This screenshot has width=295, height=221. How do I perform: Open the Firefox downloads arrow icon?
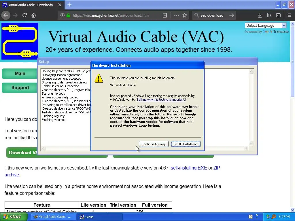(x=260, y=16)
